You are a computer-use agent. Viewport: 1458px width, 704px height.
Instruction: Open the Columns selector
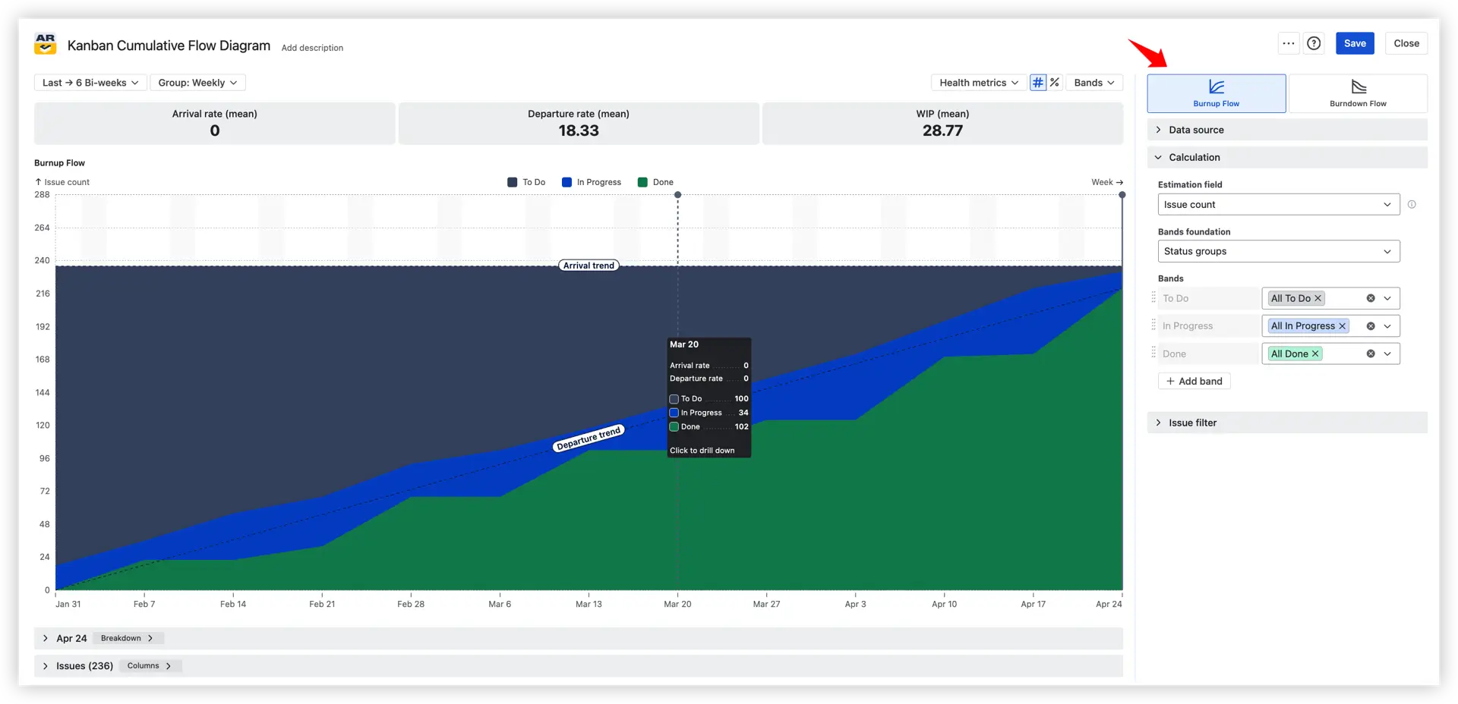(150, 666)
